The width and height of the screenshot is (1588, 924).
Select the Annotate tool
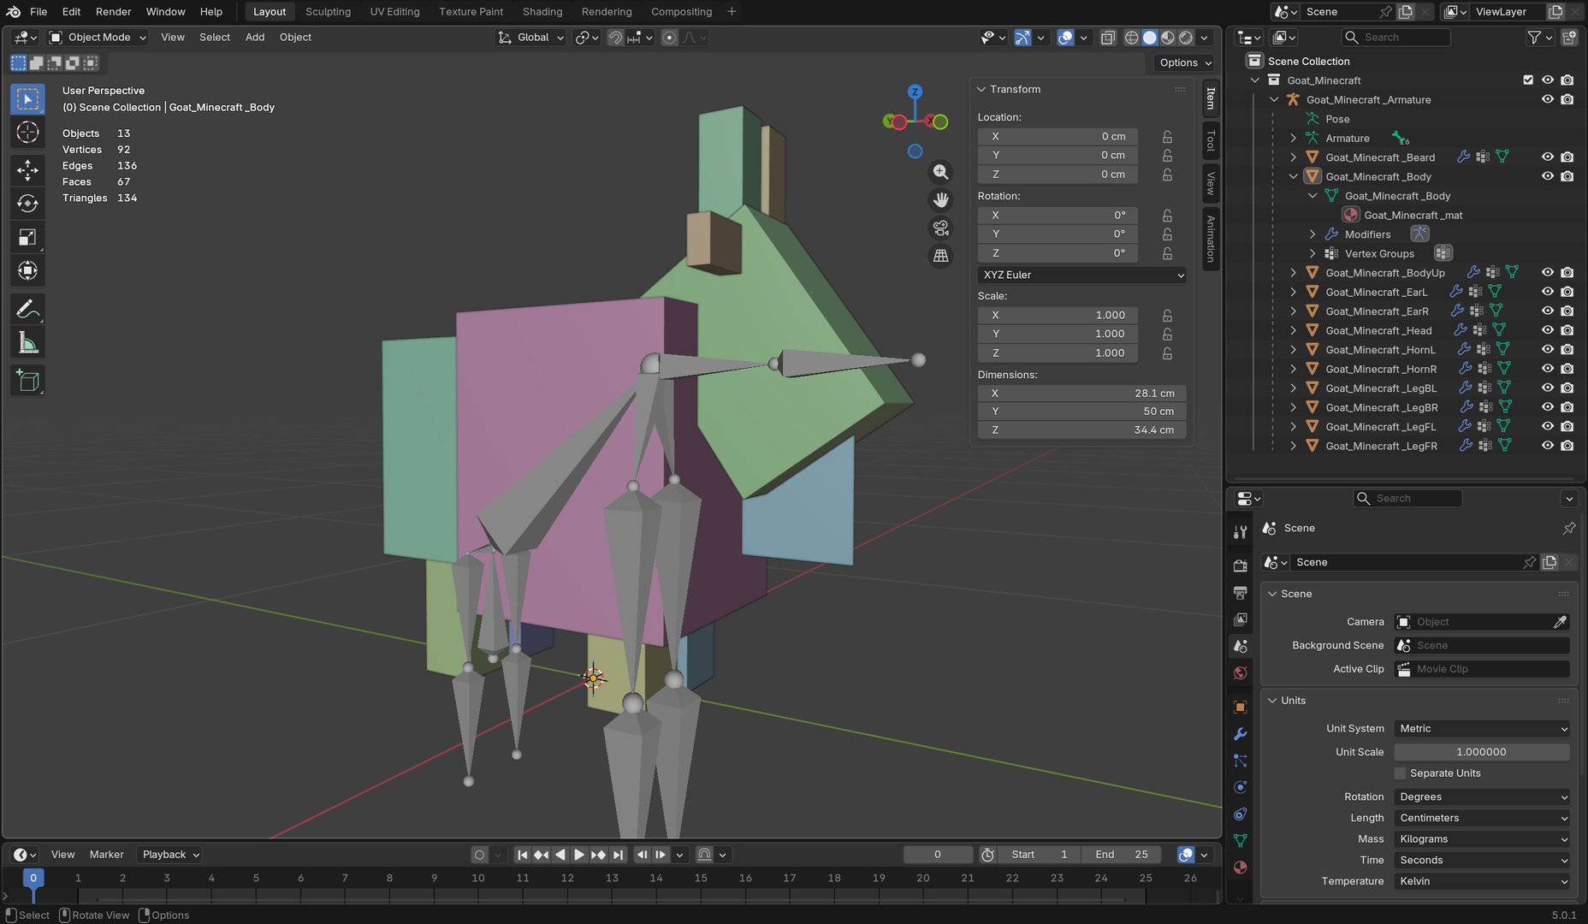pyautogui.click(x=27, y=309)
